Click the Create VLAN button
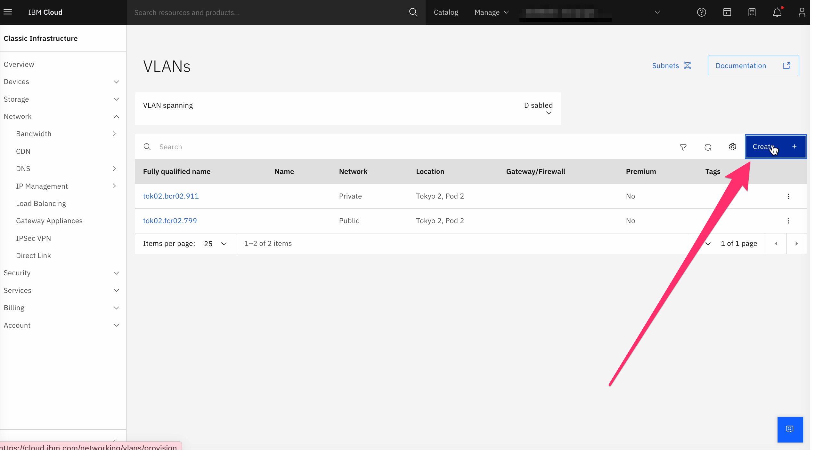Image resolution: width=823 pixels, height=463 pixels. [x=775, y=147]
